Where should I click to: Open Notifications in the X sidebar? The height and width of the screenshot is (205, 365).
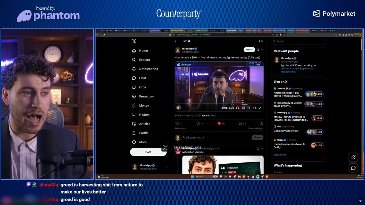[145, 69]
